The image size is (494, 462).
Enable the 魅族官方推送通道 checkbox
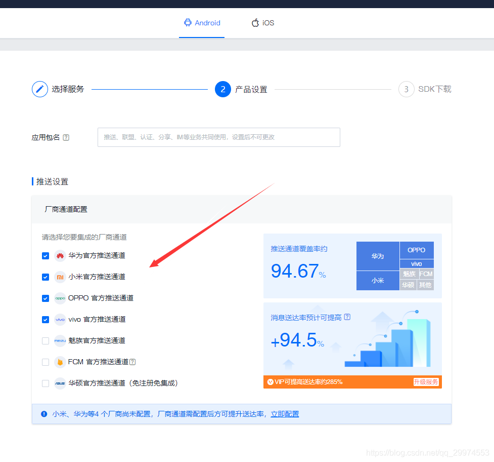point(45,340)
